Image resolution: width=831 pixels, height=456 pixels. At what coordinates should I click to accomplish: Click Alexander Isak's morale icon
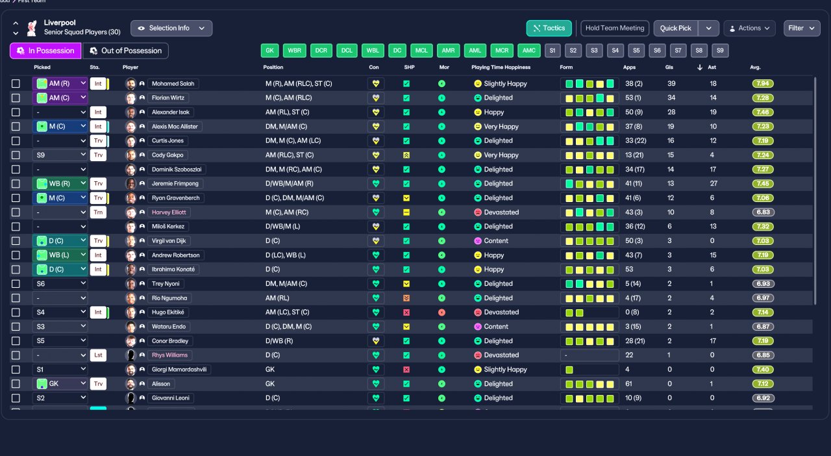(441, 112)
